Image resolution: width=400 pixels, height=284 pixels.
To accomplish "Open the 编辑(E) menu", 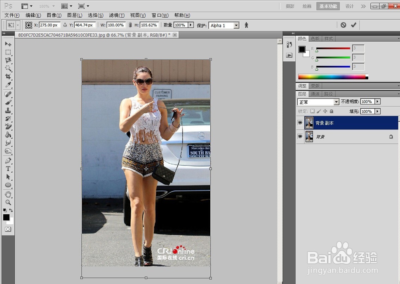I will tap(33, 15).
